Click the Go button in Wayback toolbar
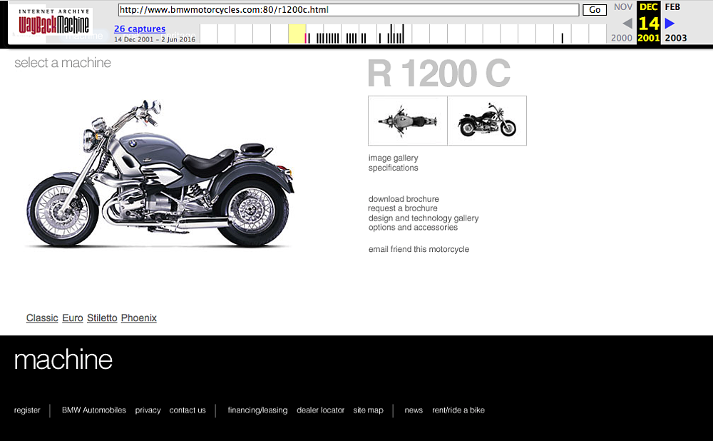 595,9
